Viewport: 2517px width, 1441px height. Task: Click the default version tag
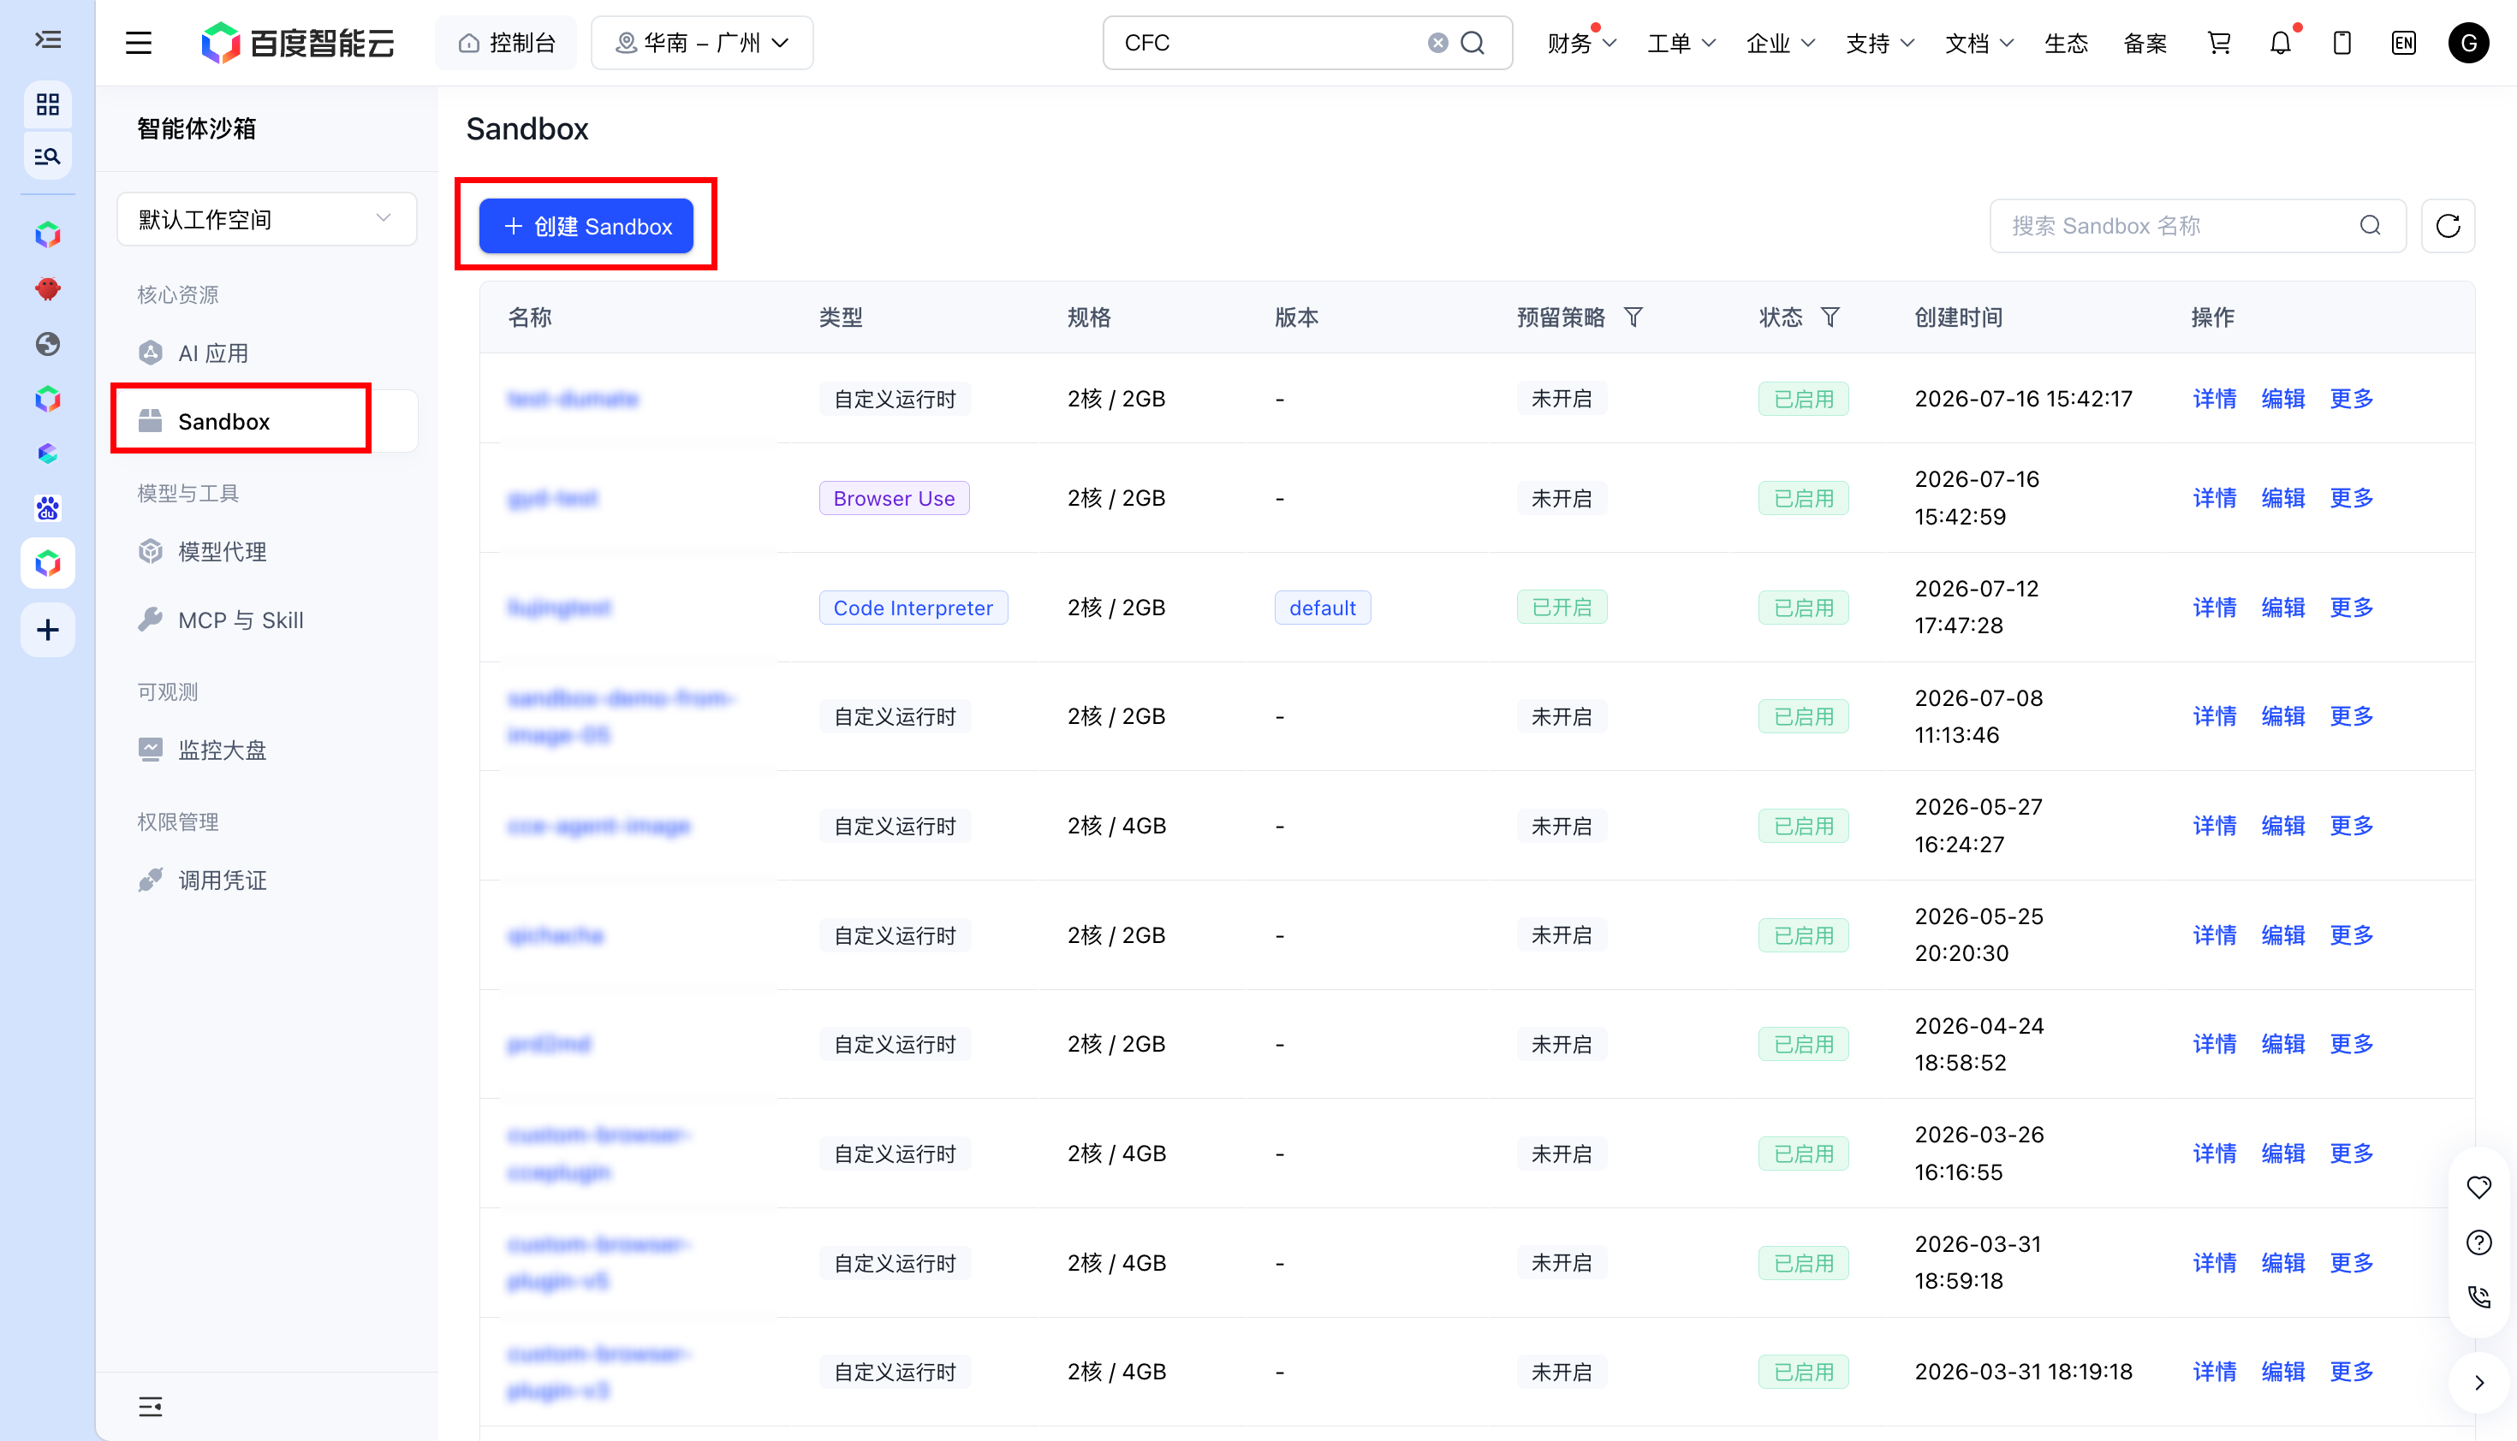tap(1322, 607)
